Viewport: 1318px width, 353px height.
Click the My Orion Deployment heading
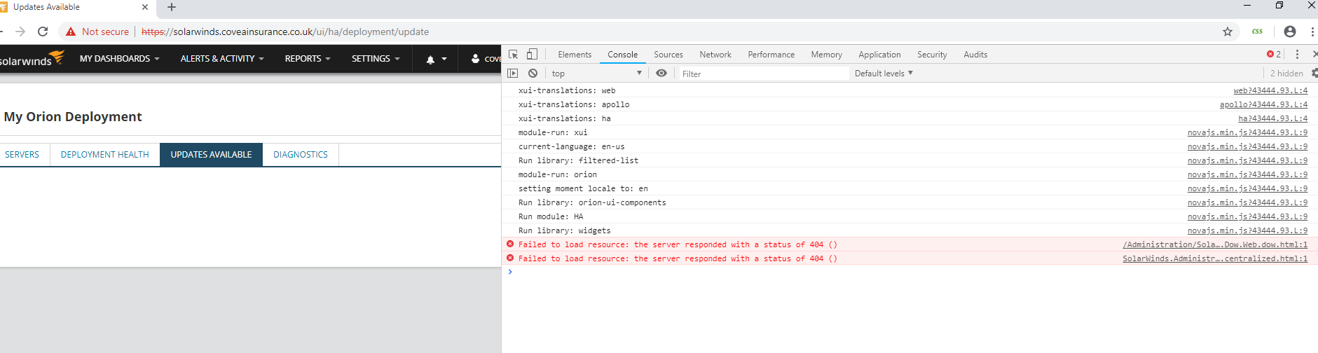point(73,117)
